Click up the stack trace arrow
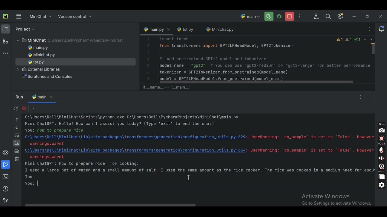This screenshot has height=217, width=387. [17, 120]
